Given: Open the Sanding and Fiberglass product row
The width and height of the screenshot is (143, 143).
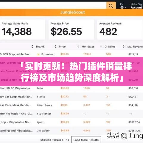Looking at the screenshot, I should click(16, 131).
